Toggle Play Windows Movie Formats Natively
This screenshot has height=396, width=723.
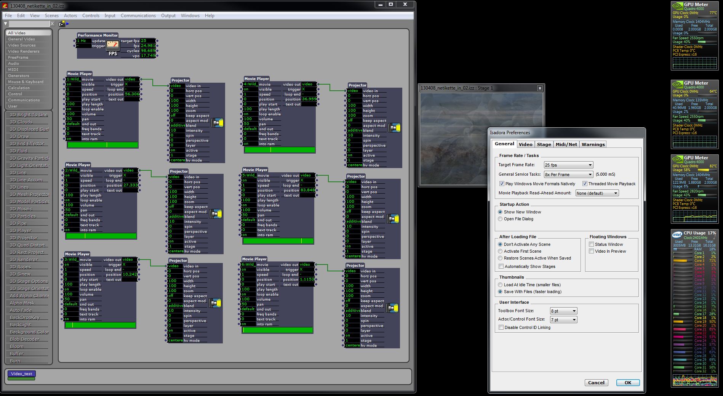pyautogui.click(x=502, y=184)
